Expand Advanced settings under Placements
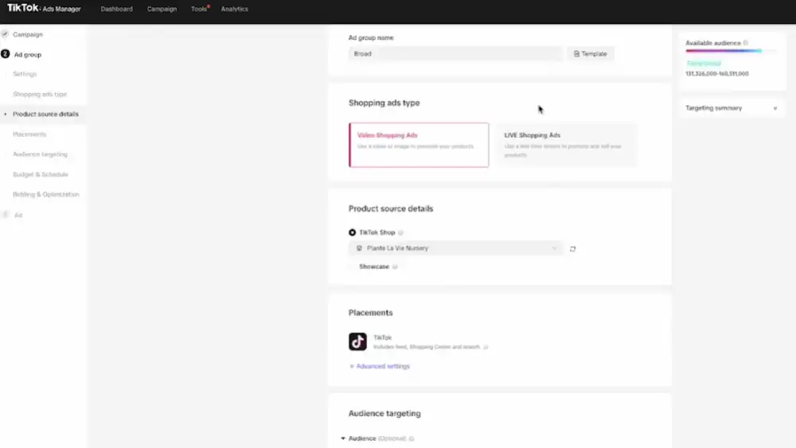Screen dimensions: 796x448 click(x=380, y=366)
